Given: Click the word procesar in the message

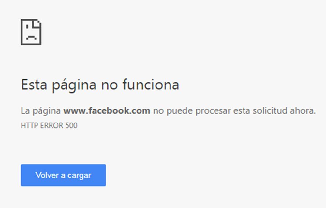Looking at the screenshot, I should (213, 111).
